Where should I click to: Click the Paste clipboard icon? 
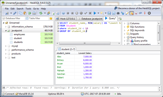click(25, 13)
